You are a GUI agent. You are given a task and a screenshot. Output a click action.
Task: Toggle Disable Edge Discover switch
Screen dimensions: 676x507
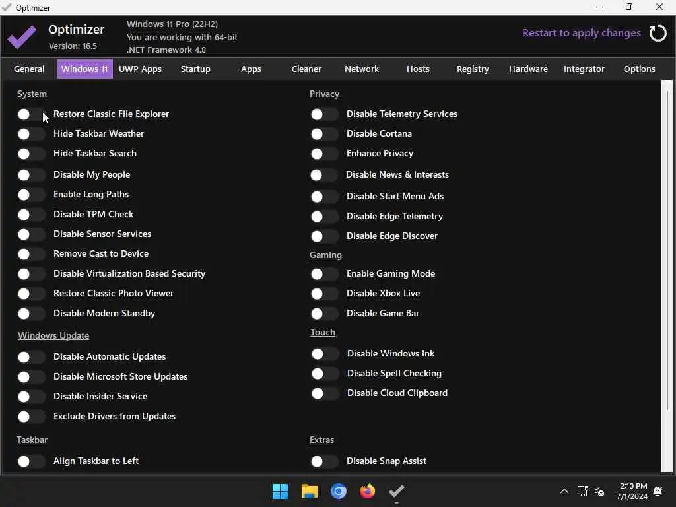tap(324, 237)
